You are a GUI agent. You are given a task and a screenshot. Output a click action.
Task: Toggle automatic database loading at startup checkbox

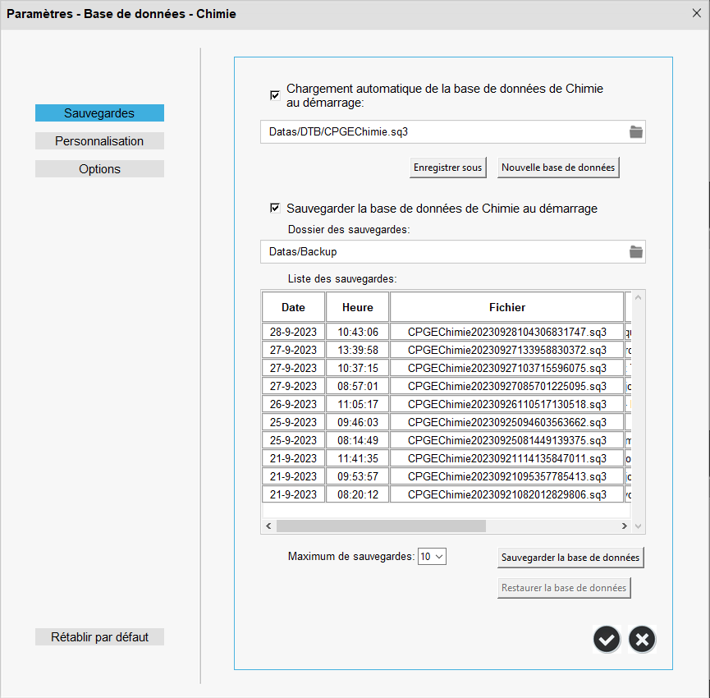click(275, 95)
